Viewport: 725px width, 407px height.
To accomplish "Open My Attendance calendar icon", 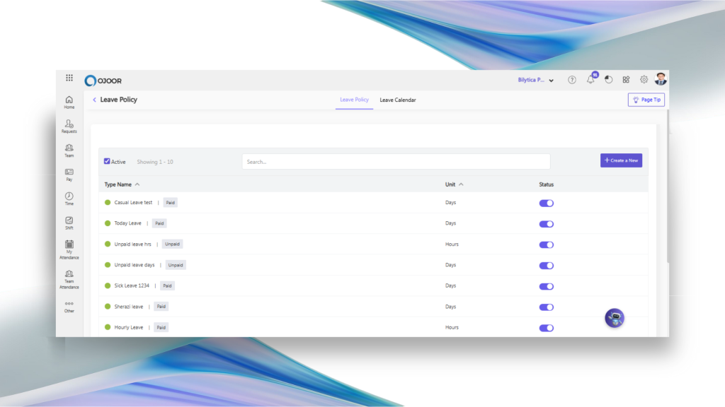I will (69, 244).
